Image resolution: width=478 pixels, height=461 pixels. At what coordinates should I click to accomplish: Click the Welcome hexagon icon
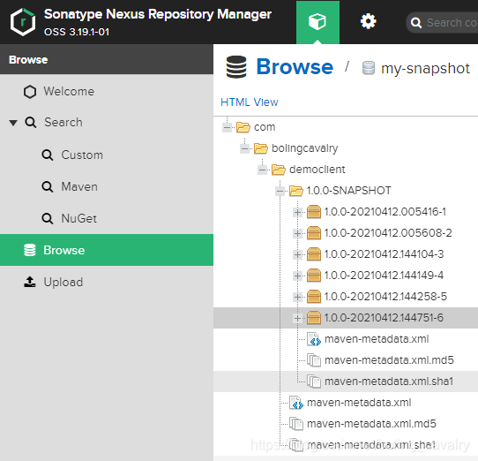[30, 92]
